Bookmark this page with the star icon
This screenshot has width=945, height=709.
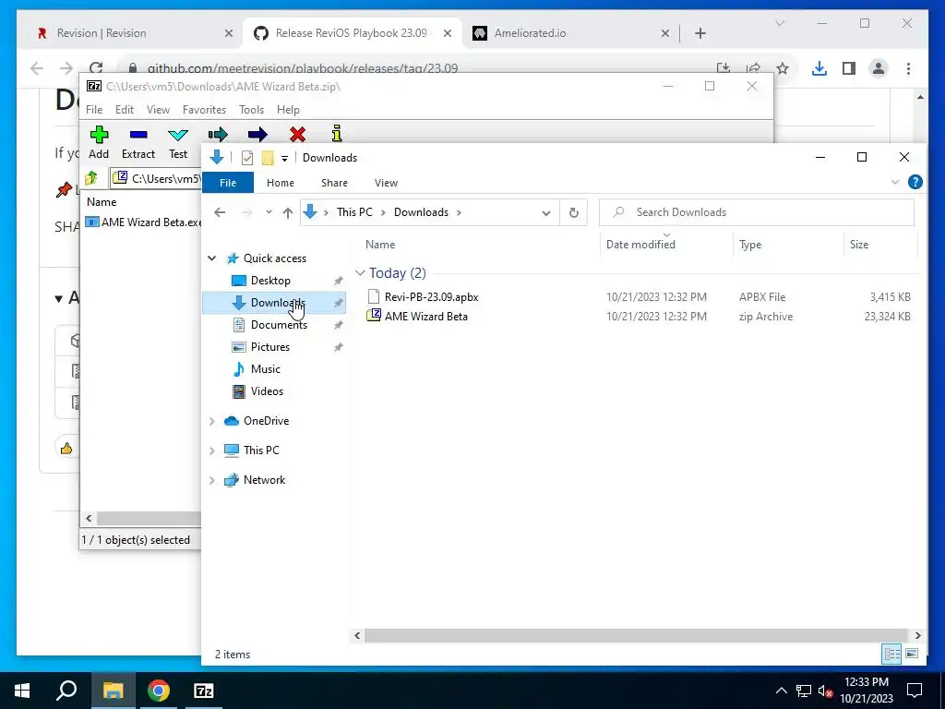point(783,68)
